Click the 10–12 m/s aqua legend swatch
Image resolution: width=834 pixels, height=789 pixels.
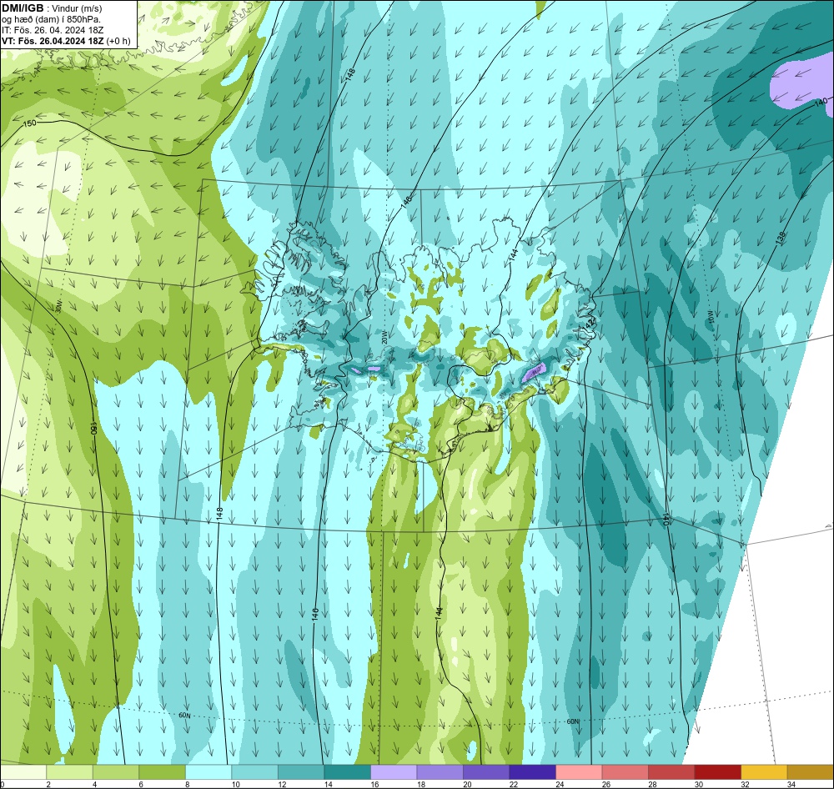(254, 772)
